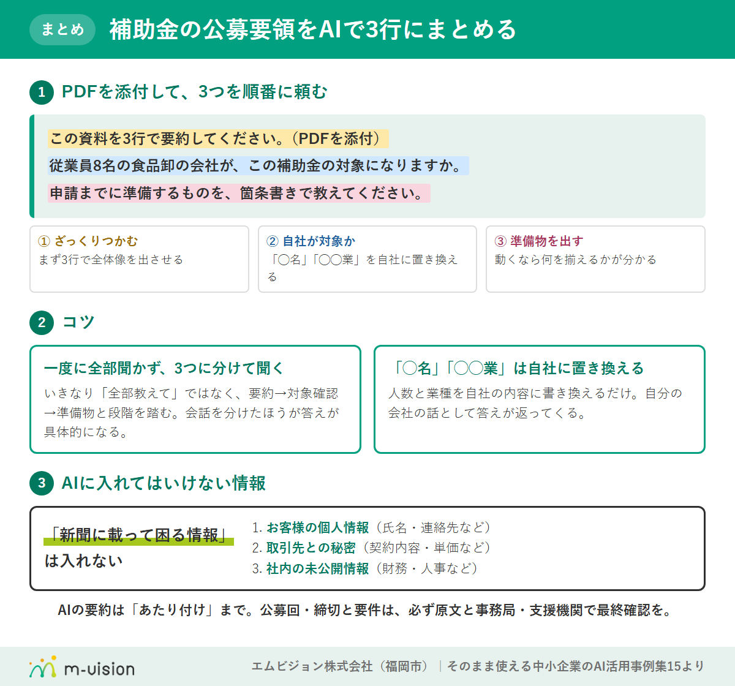Click footer text そのまま使える中小企業のAI活用事例集15より
The height and width of the screenshot is (686, 735).
point(576,666)
